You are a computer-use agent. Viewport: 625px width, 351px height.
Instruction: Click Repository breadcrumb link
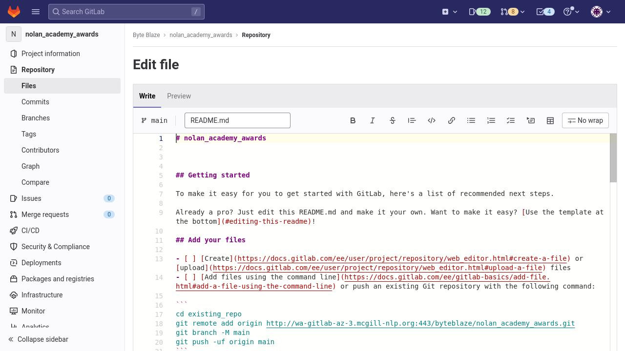pyautogui.click(x=256, y=35)
